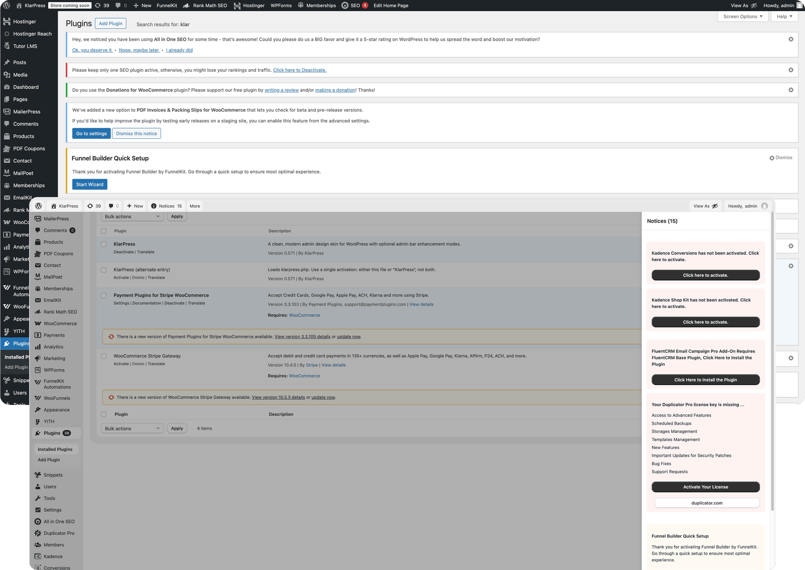This screenshot has width=805, height=570.
Task: Open the More menu in overlay bar
Action: (195, 206)
